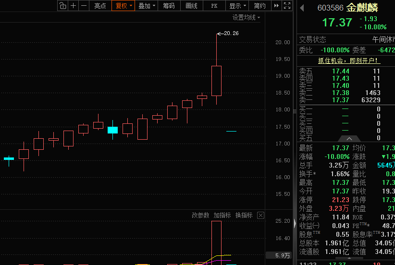Click the fullscreen expand icon
Screen dimensions: 395x265
[x=287, y=6]
